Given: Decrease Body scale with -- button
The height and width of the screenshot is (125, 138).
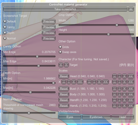Looking at the screenshot, I should (114, 94).
